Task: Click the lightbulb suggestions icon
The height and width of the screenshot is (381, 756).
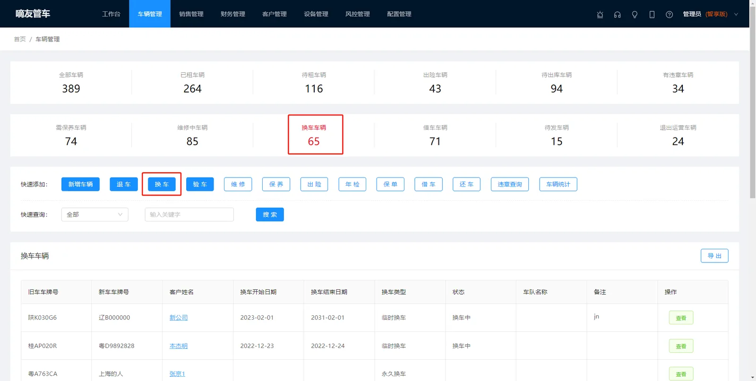Action: (x=635, y=14)
